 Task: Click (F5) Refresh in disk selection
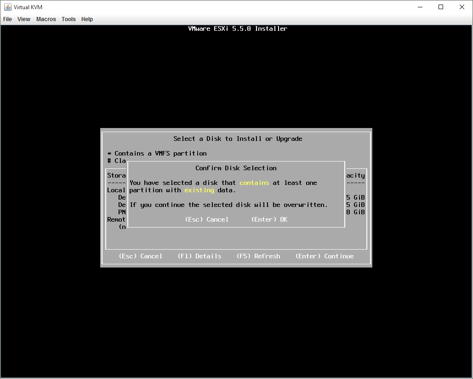(x=258, y=256)
